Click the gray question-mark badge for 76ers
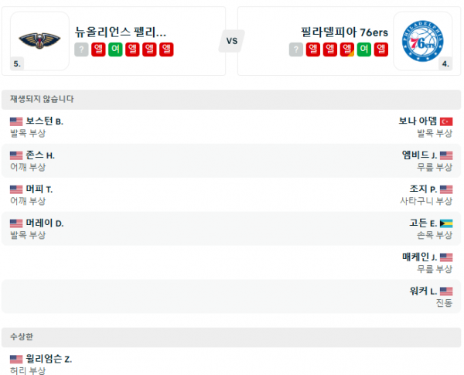This screenshot has width=464, height=375. point(295,49)
